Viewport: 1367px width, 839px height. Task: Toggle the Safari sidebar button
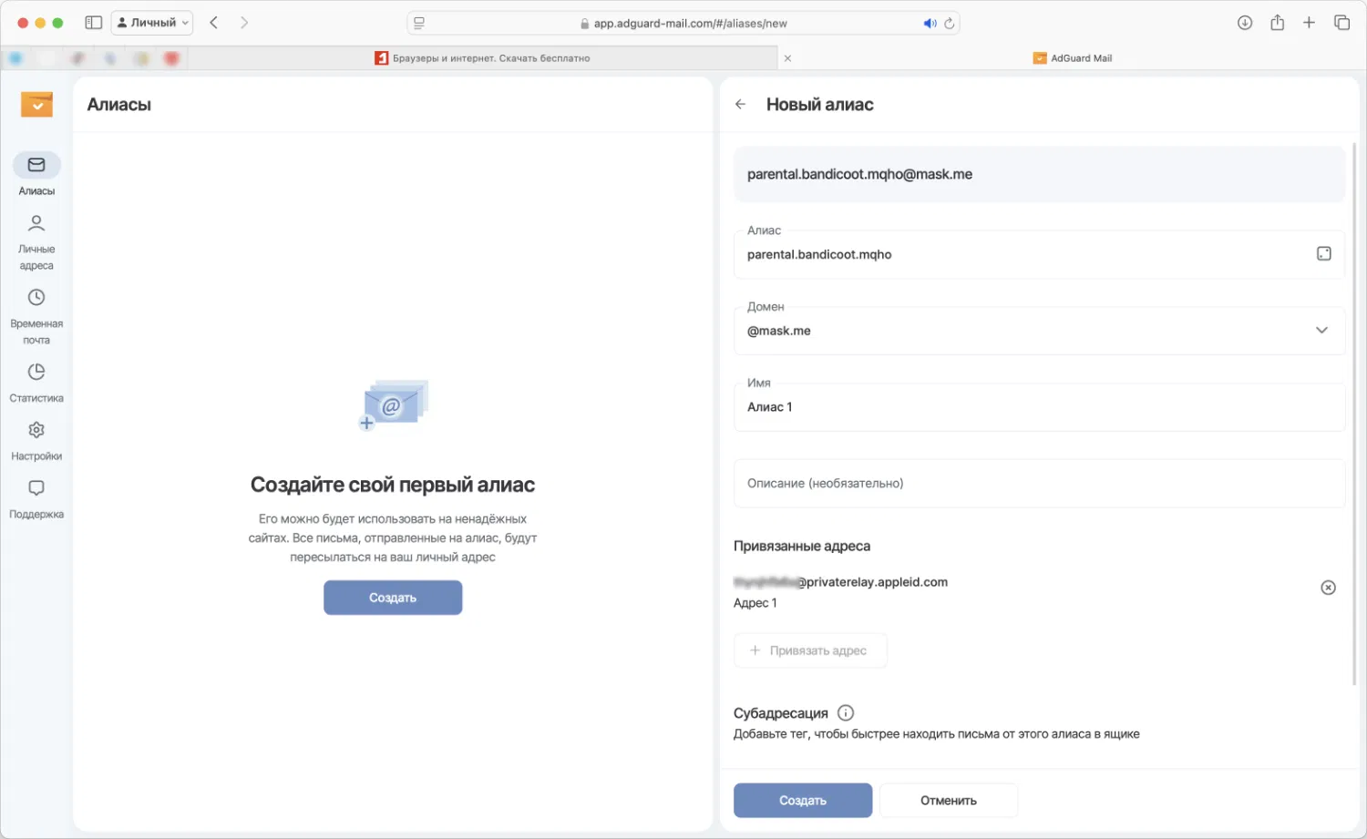[x=93, y=23]
